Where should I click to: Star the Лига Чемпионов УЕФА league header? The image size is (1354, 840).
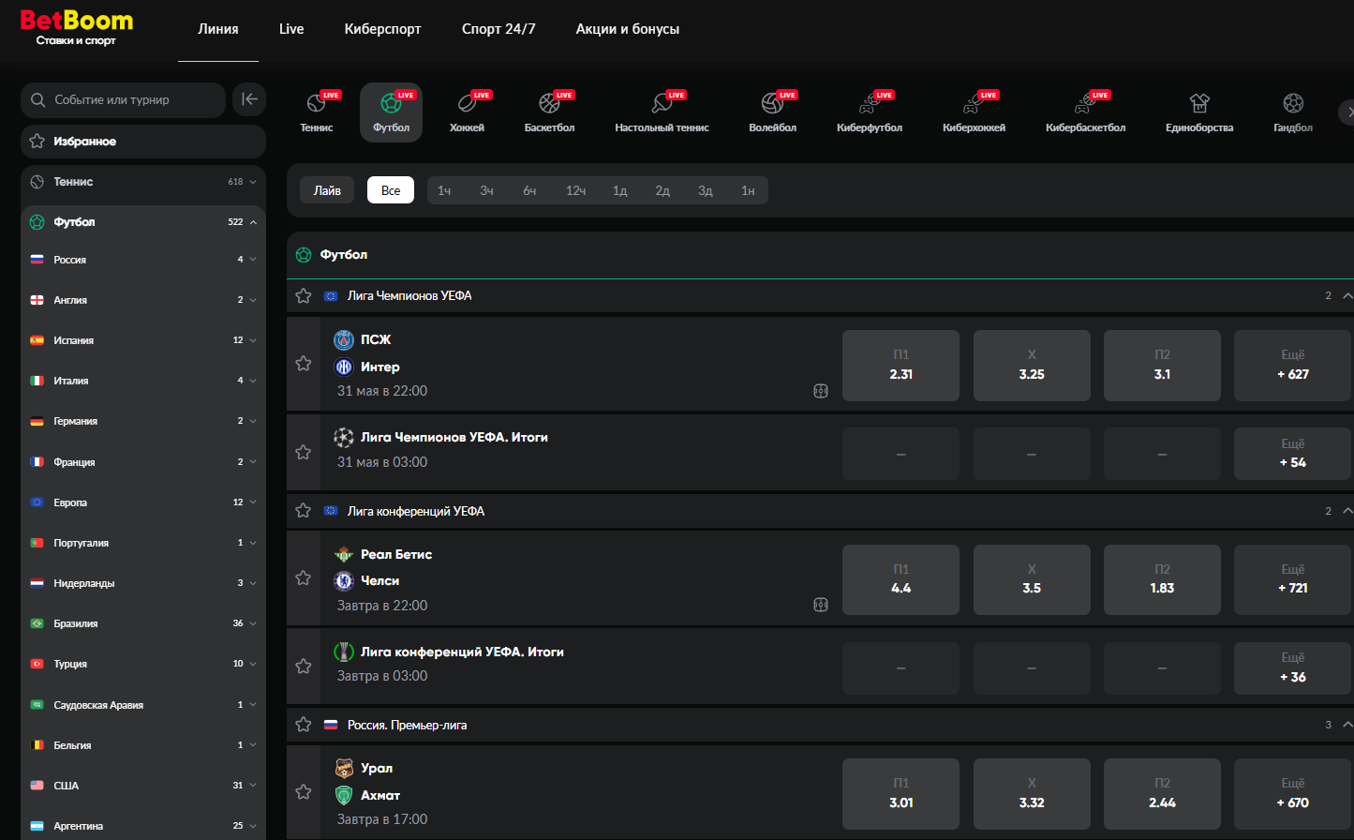click(x=303, y=295)
